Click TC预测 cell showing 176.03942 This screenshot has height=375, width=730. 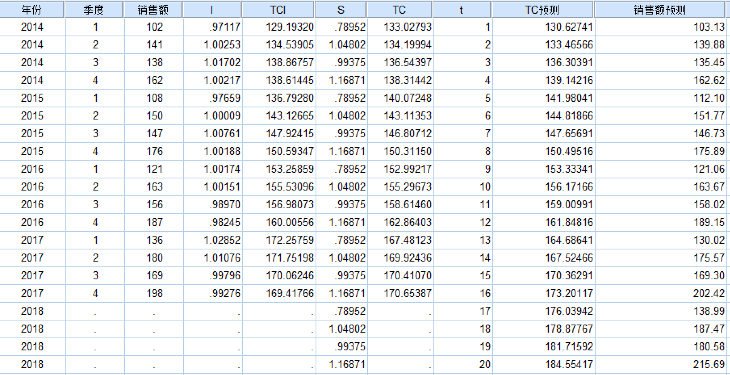[544, 311]
